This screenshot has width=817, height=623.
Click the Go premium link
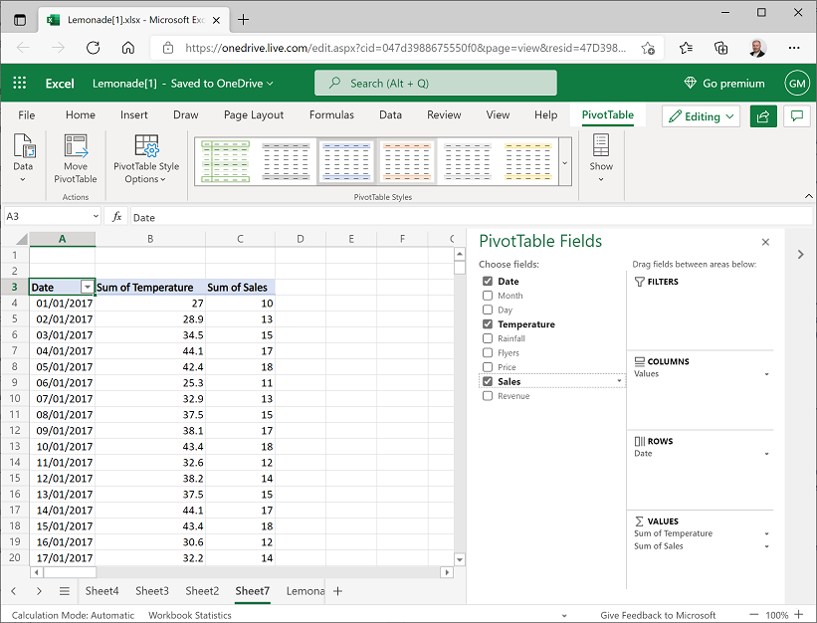coord(724,83)
